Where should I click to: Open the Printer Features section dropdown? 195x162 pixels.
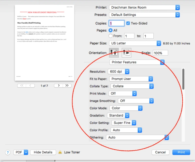(137, 62)
